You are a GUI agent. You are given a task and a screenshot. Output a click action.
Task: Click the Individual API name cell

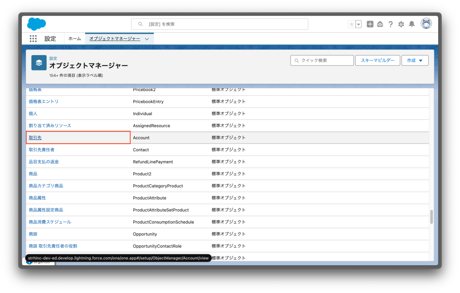[x=143, y=114]
